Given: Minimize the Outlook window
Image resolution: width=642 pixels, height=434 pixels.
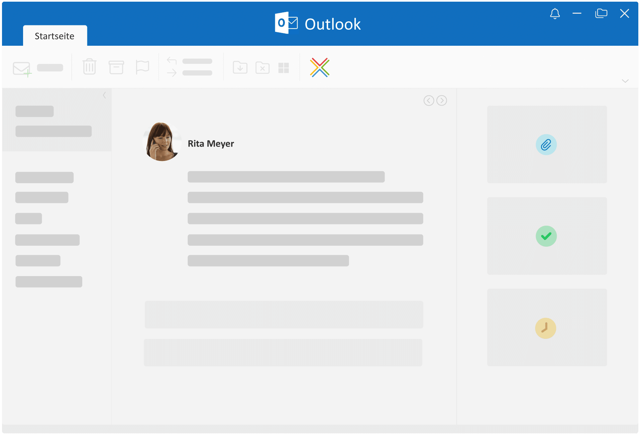Looking at the screenshot, I should (x=577, y=13).
